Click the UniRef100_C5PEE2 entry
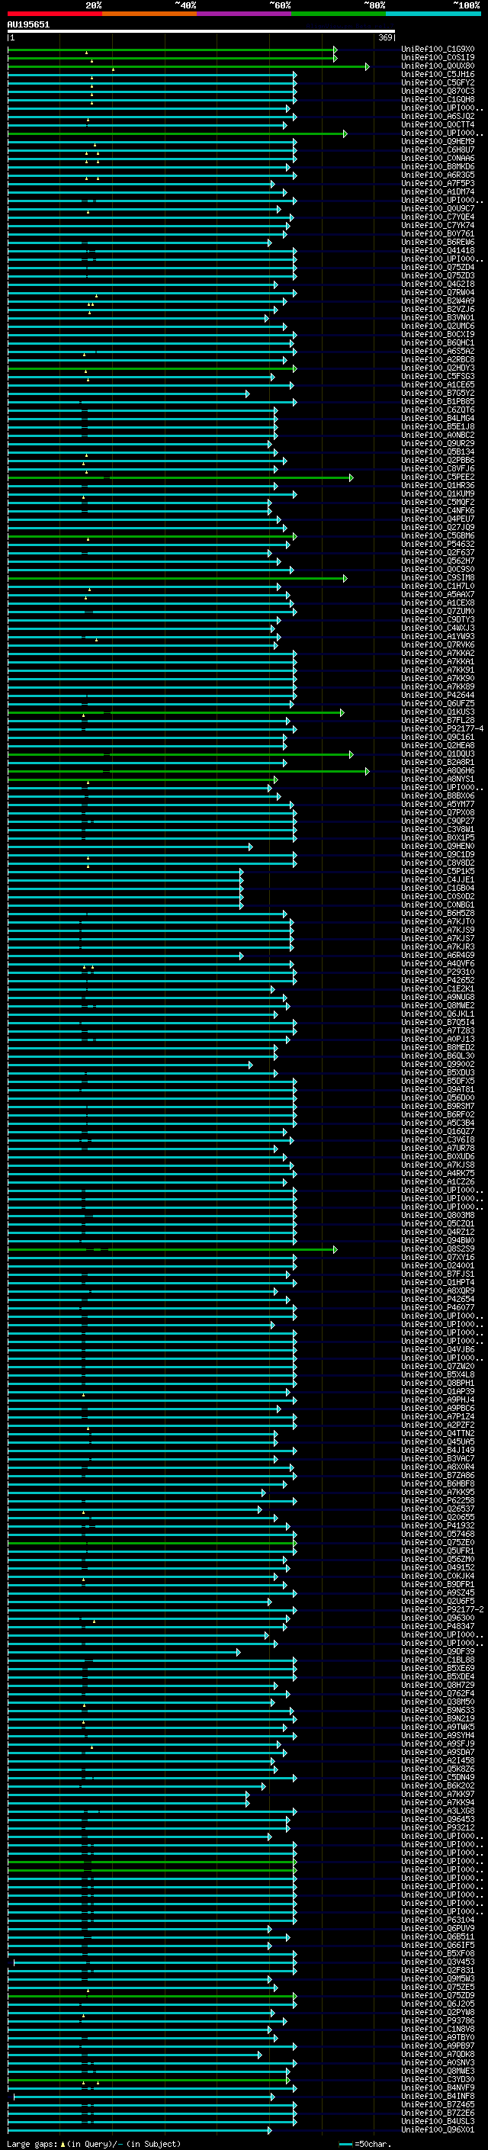 point(438,477)
